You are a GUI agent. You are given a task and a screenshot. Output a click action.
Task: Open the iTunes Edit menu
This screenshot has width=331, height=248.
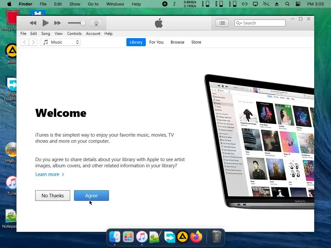34,34
